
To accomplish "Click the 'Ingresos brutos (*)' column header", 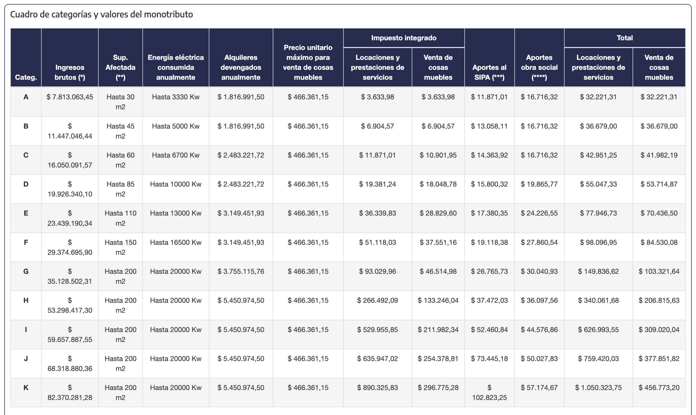I will (70, 72).
